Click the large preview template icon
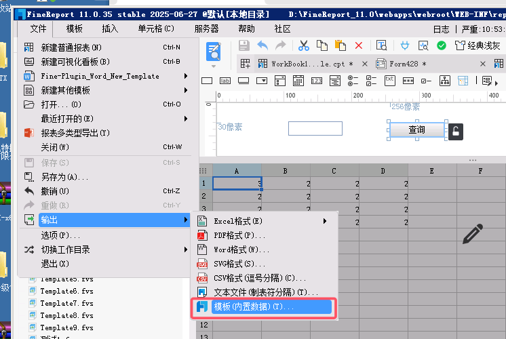 [213, 52]
